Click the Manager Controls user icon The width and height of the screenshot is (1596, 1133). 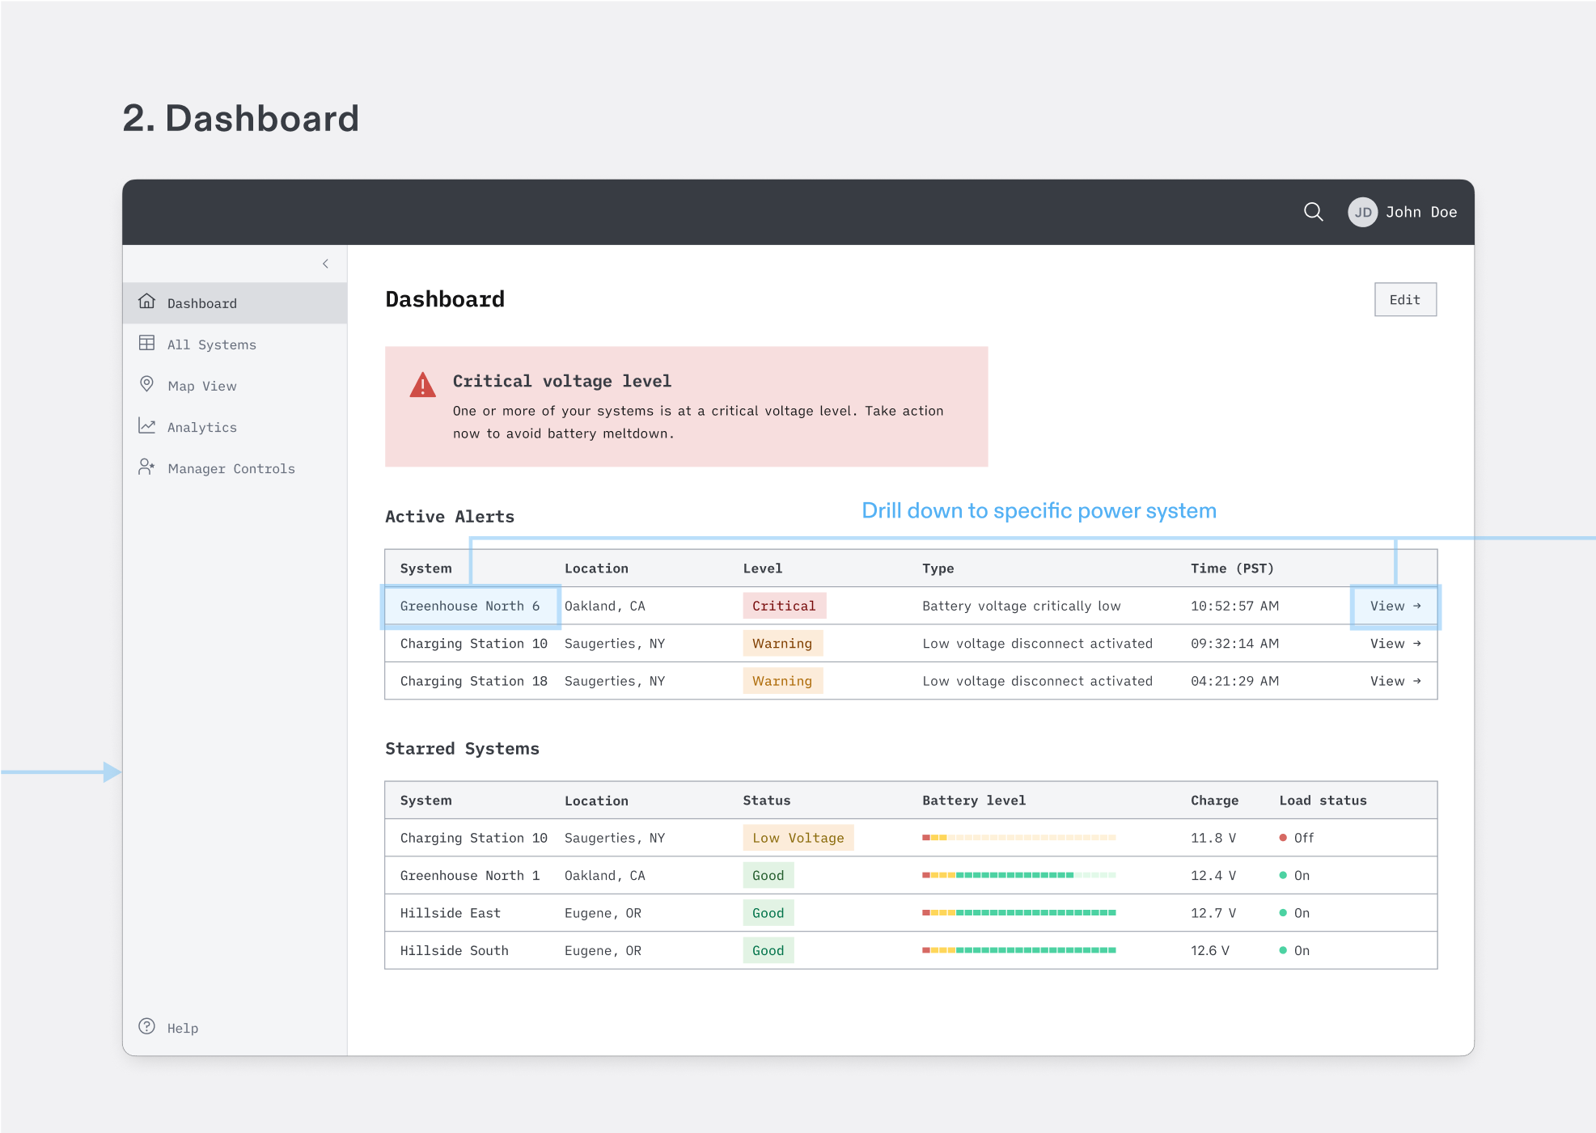tap(146, 467)
